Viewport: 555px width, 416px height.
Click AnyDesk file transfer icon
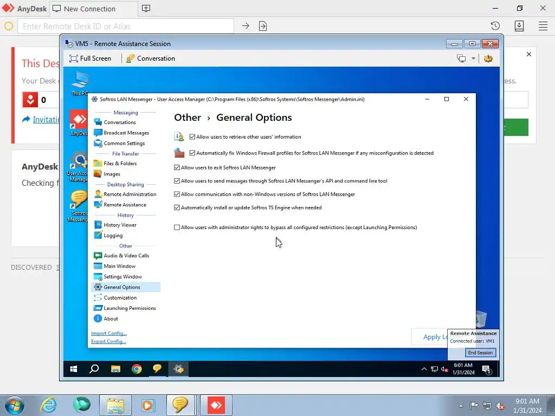[x=263, y=26]
